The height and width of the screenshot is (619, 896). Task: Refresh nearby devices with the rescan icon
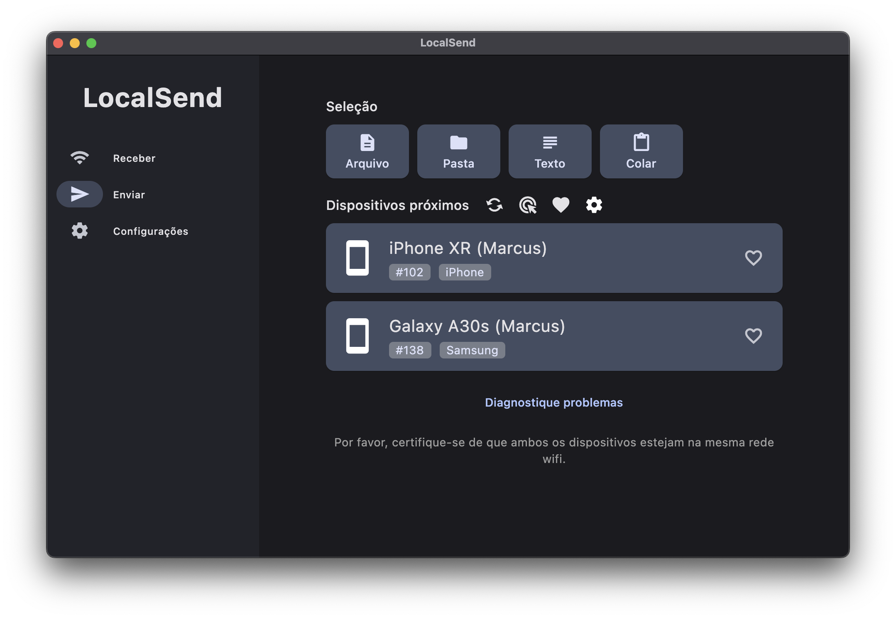pyautogui.click(x=494, y=205)
